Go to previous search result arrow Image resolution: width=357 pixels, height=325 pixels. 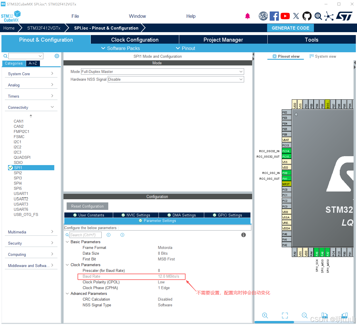coord(109,235)
